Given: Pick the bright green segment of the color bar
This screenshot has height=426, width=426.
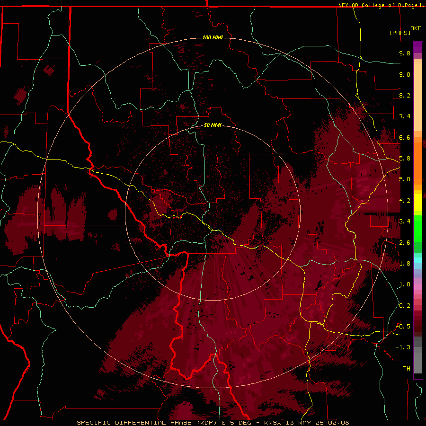Looking at the screenshot, I should pyautogui.click(x=418, y=229).
